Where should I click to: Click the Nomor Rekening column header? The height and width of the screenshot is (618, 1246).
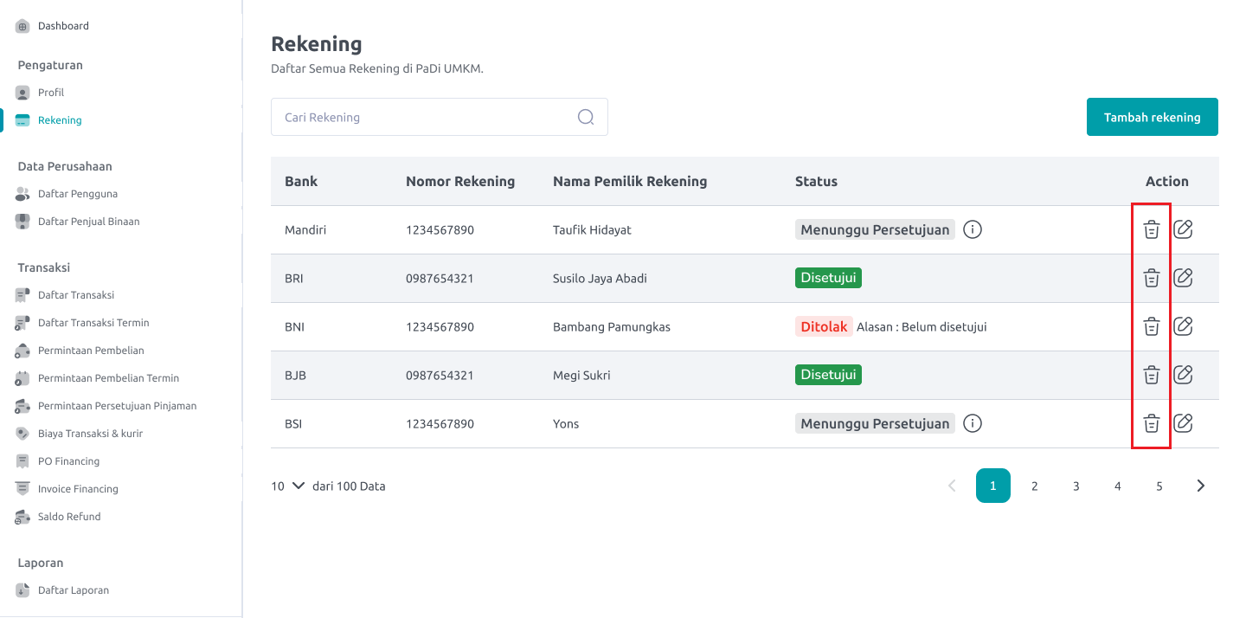[460, 182]
